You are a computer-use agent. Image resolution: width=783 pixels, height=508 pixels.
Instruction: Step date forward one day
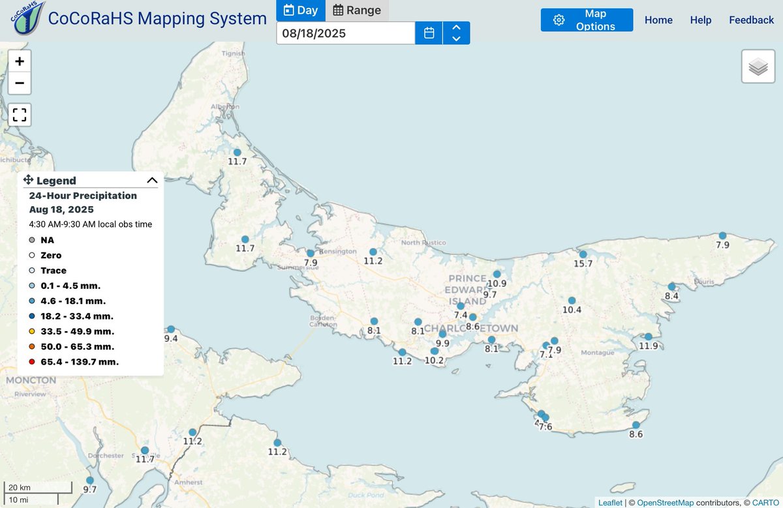click(x=456, y=27)
